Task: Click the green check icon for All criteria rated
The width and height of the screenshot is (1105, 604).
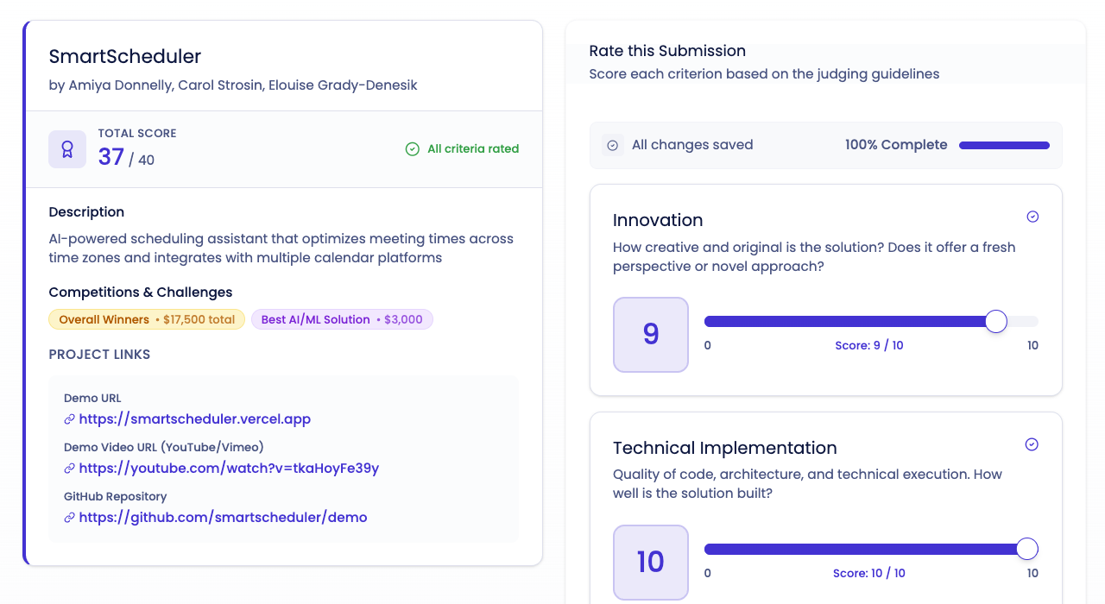Action: 413,149
